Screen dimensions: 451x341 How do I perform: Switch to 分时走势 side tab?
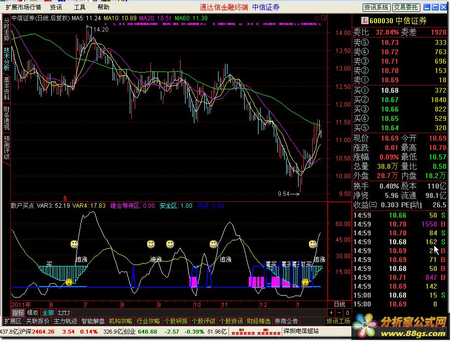point(6,29)
